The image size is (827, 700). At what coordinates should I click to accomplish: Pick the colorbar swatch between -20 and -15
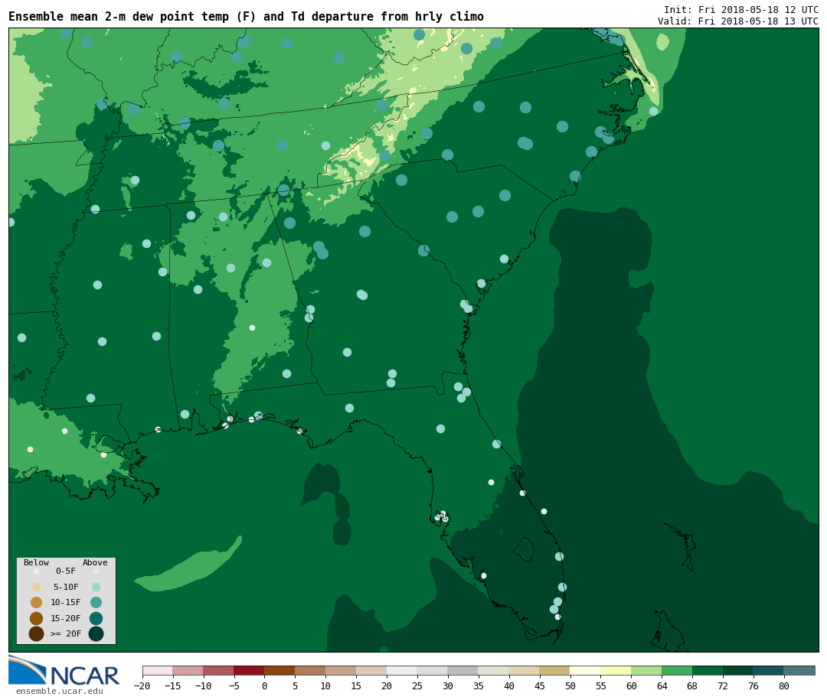pyautogui.click(x=158, y=670)
